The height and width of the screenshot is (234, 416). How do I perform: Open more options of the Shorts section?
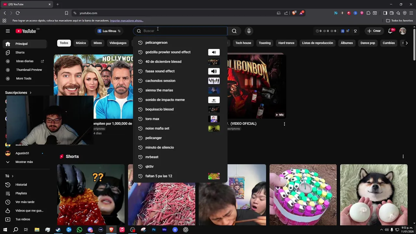click(x=403, y=156)
